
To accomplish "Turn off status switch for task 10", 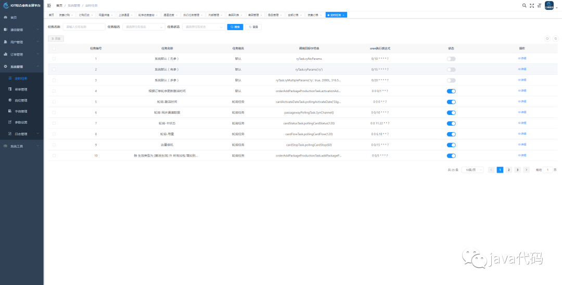I will coord(451,156).
